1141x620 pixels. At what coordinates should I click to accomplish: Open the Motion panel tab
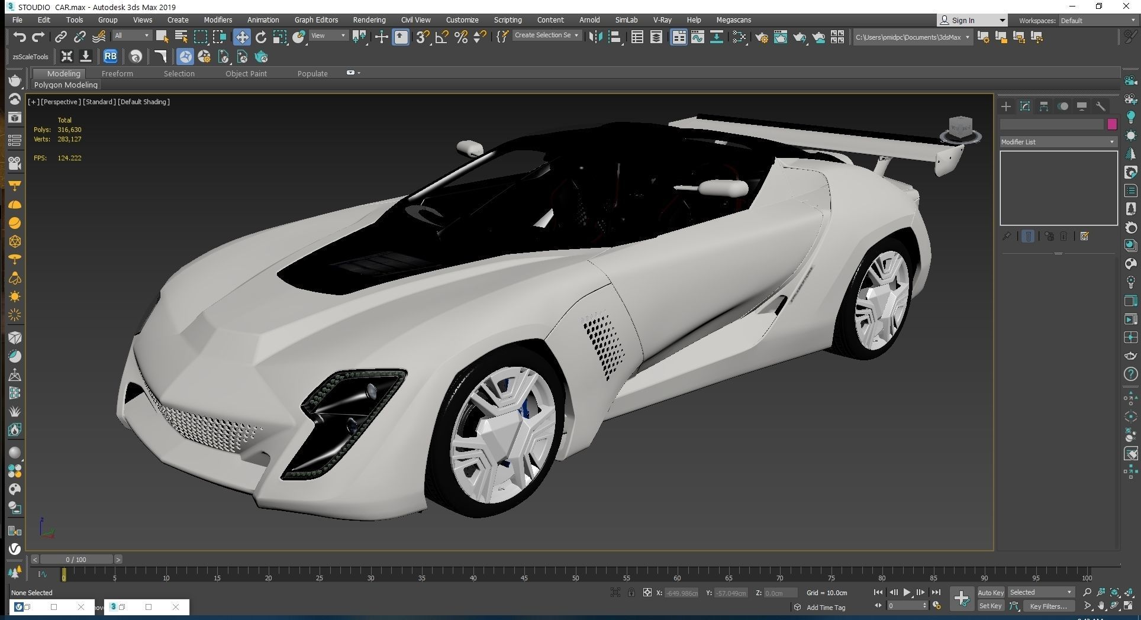click(1063, 106)
